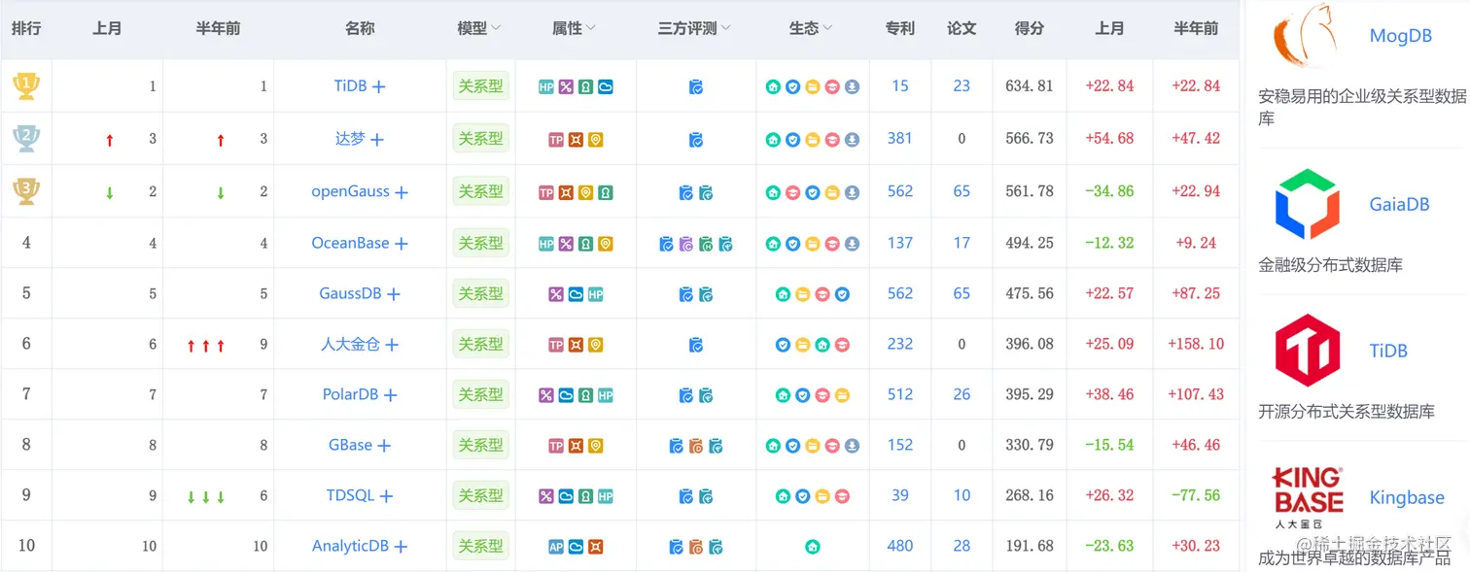Click the TP attribute icon in openGauss row
1470x572 pixels.
click(x=546, y=192)
